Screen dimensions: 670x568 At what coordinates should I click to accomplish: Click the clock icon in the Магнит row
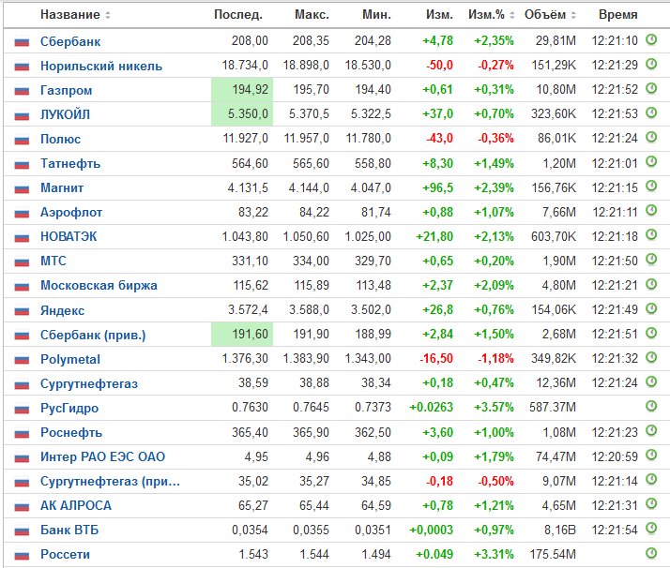pos(651,187)
